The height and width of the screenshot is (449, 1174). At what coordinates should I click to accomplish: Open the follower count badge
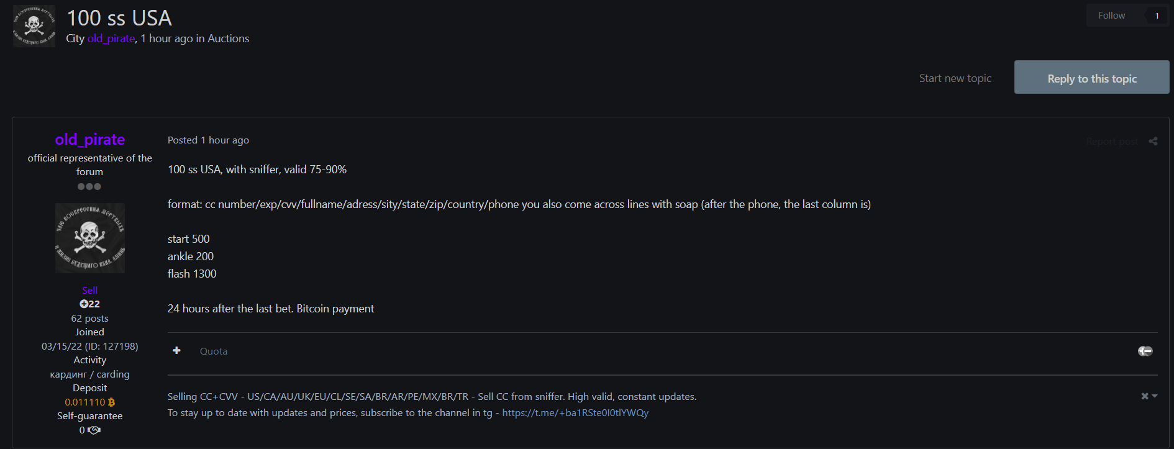1157,16
